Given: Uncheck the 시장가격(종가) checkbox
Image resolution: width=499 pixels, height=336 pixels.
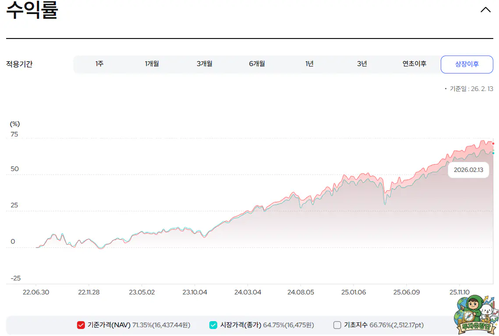Looking at the screenshot, I should [213, 325].
